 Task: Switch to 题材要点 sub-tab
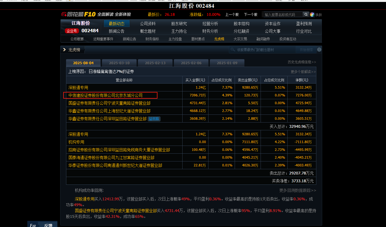(x=198, y=39)
